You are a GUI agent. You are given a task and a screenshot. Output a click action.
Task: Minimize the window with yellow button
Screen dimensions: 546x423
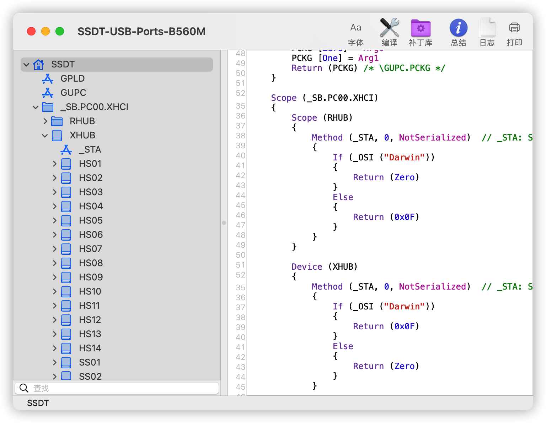(45, 31)
